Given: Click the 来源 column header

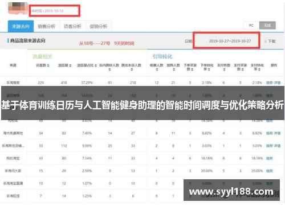Looking at the screenshot, I should tap(13, 65).
